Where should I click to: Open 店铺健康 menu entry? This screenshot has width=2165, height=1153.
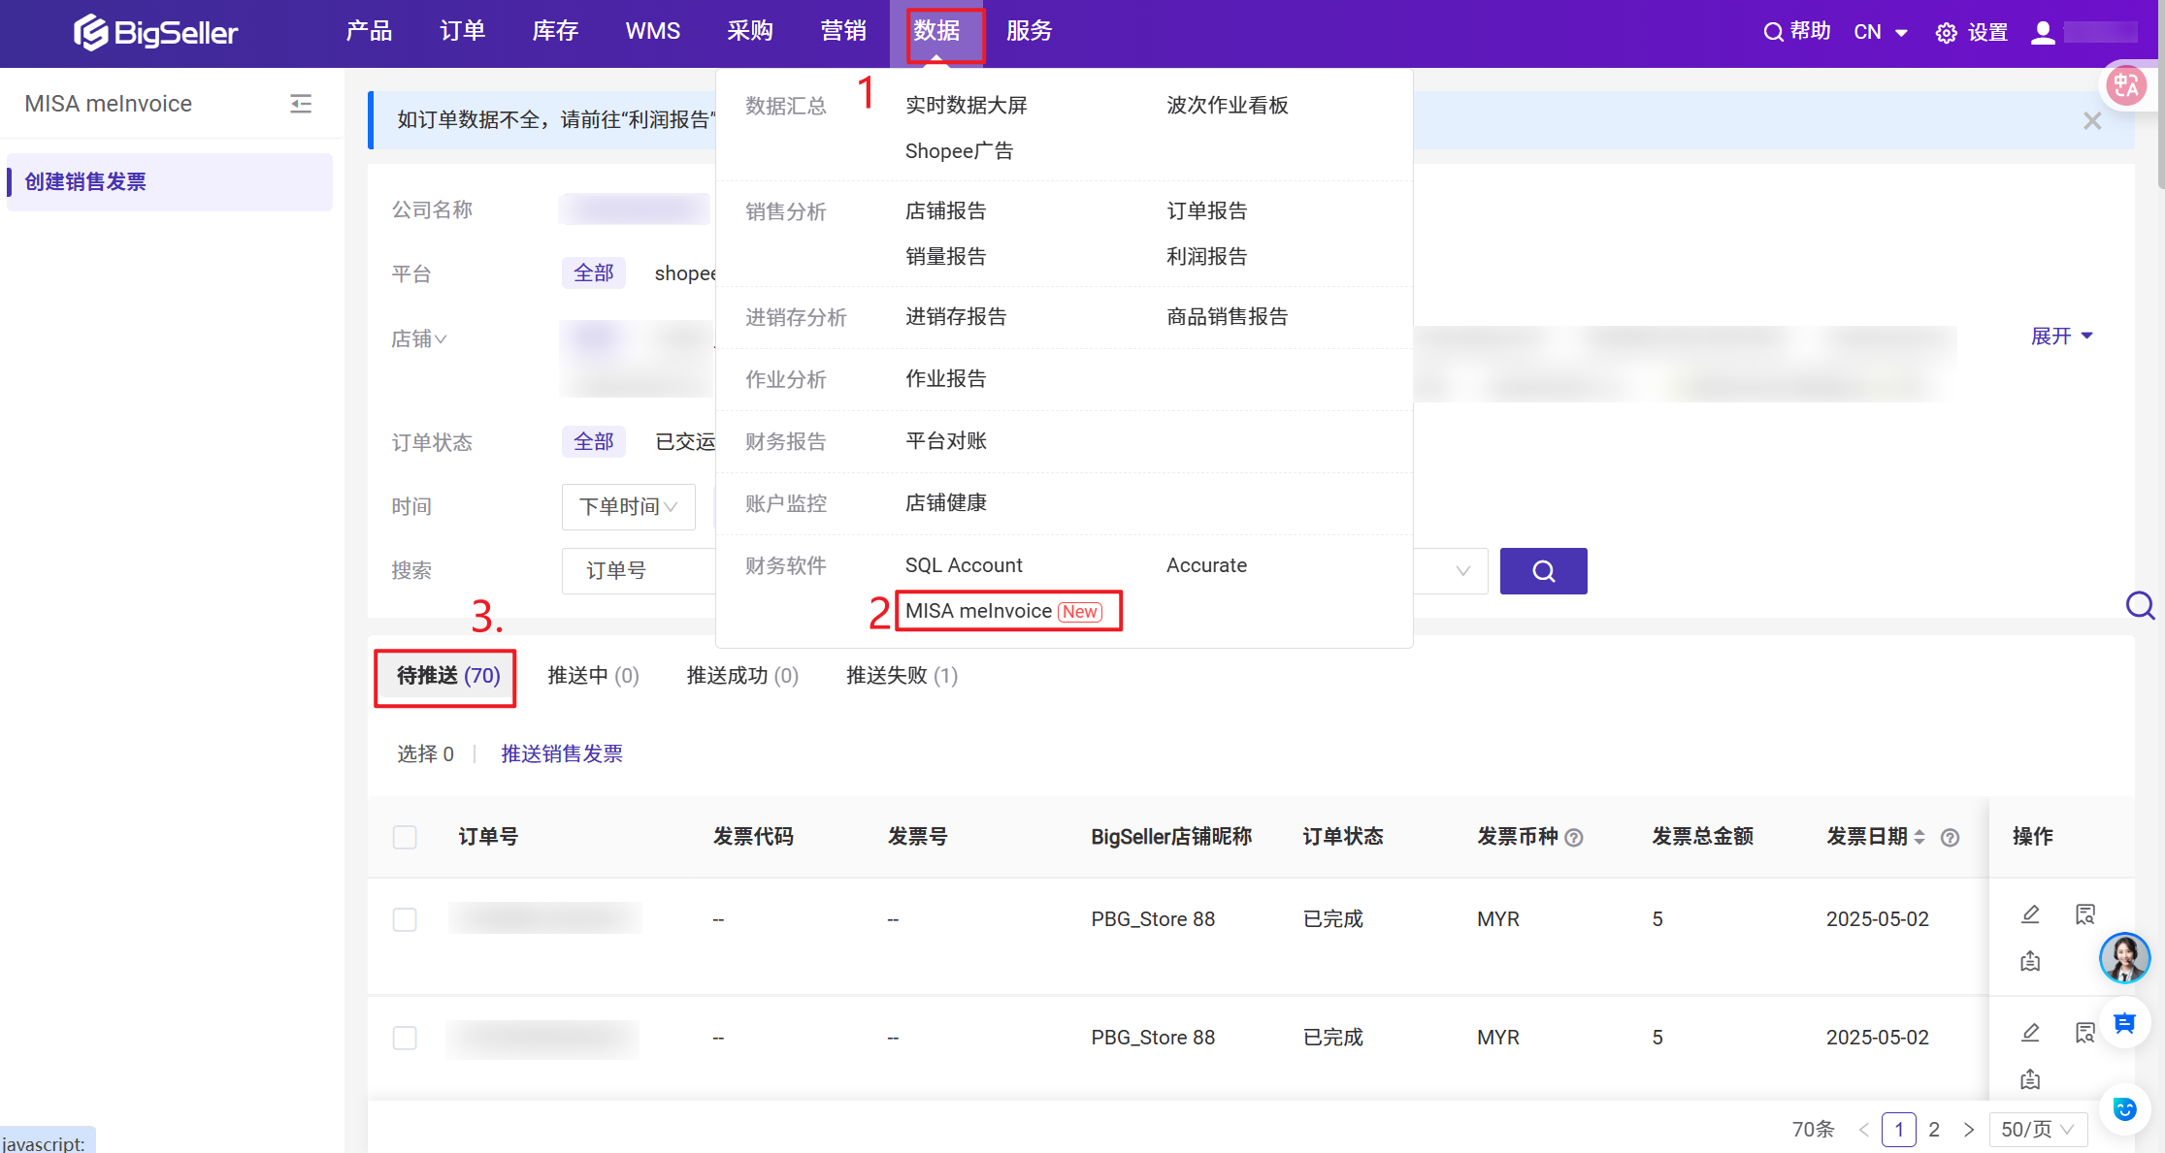click(945, 503)
